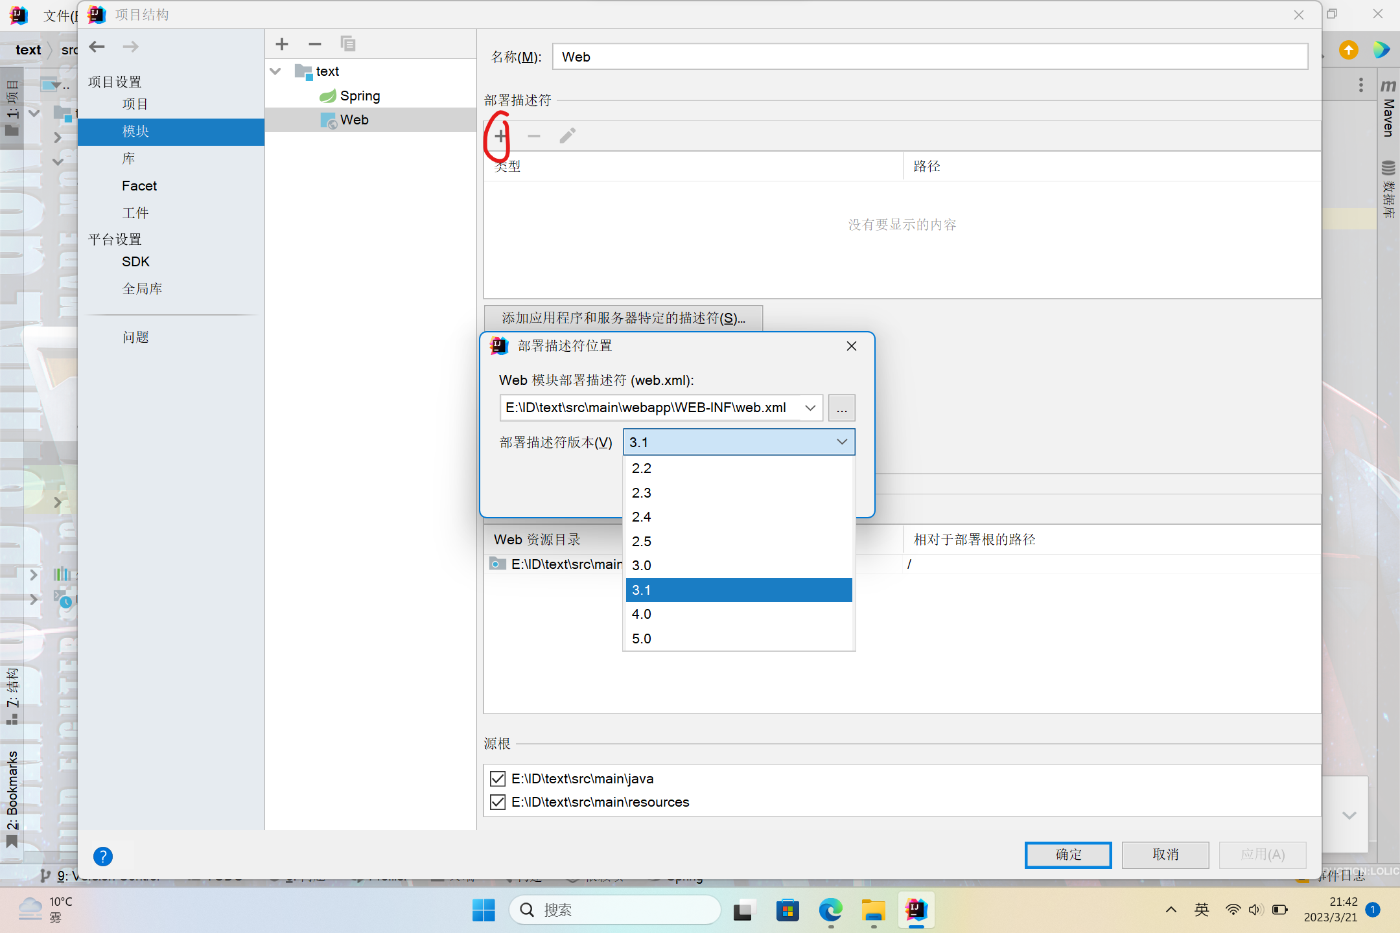Open the Facet settings section
1400x933 pixels.
pyautogui.click(x=139, y=186)
